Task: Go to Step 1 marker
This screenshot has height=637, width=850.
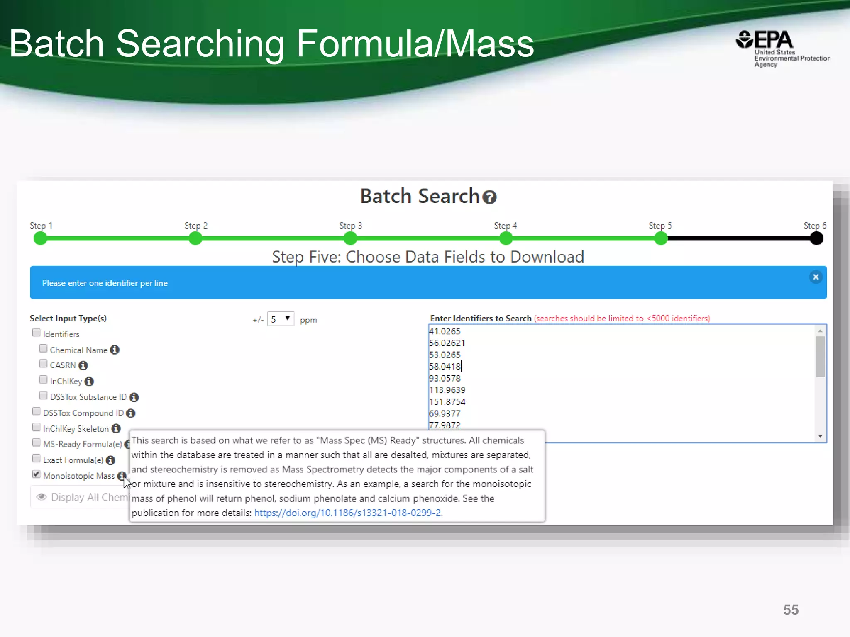Action: point(40,238)
